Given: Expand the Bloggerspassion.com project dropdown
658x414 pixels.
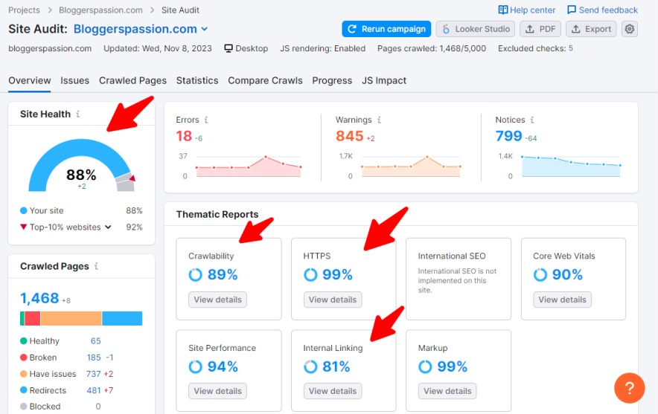Looking at the screenshot, I should tap(205, 29).
